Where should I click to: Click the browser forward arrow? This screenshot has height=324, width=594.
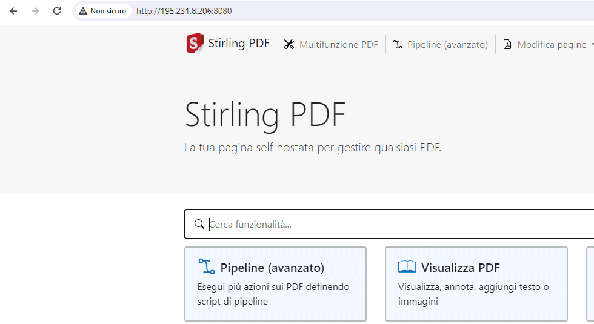(35, 11)
